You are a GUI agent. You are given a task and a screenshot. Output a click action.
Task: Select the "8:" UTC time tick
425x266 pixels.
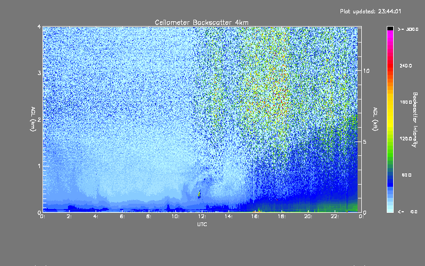[149, 217]
